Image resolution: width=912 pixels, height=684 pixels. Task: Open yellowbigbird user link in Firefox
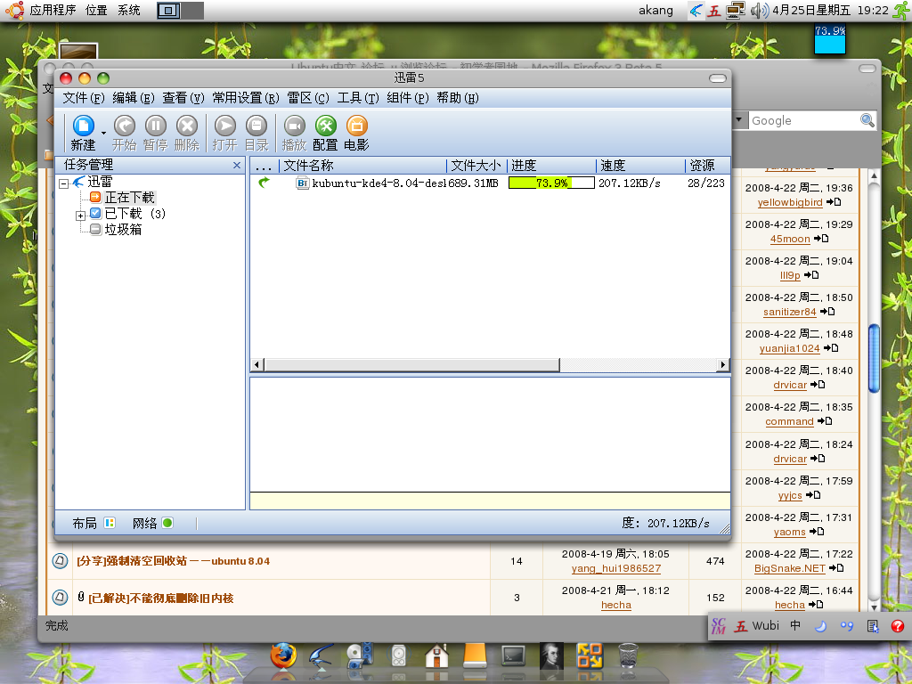click(x=790, y=202)
